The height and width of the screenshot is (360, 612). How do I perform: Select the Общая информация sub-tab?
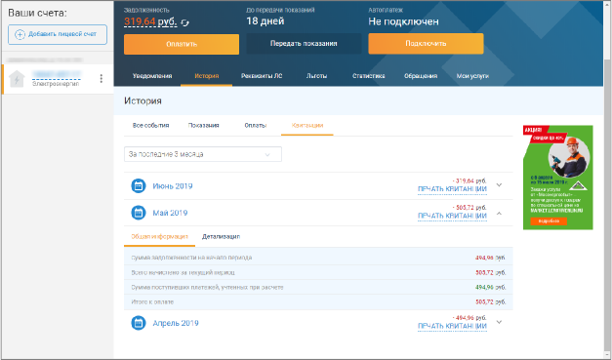click(159, 237)
